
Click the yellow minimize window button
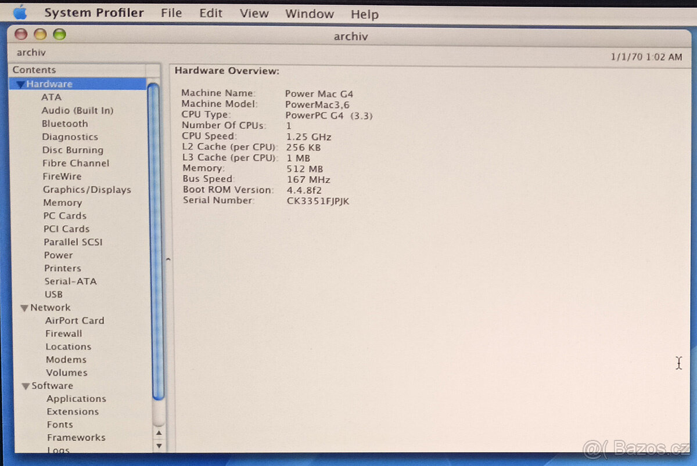40,34
